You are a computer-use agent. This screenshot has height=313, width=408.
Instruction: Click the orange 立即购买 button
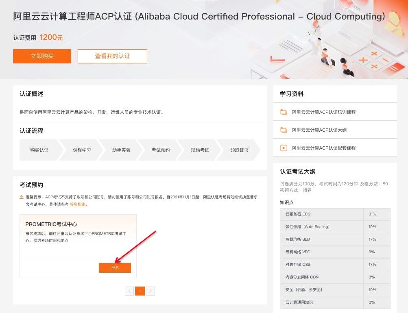point(42,56)
